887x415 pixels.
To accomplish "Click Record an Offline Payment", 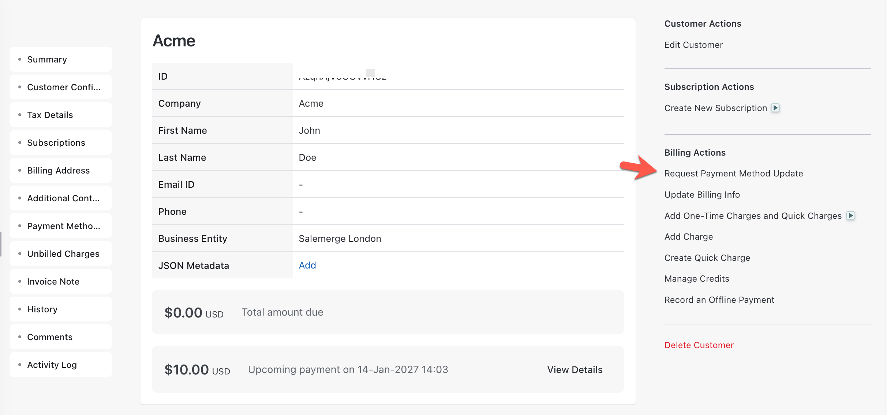I will click(x=719, y=300).
